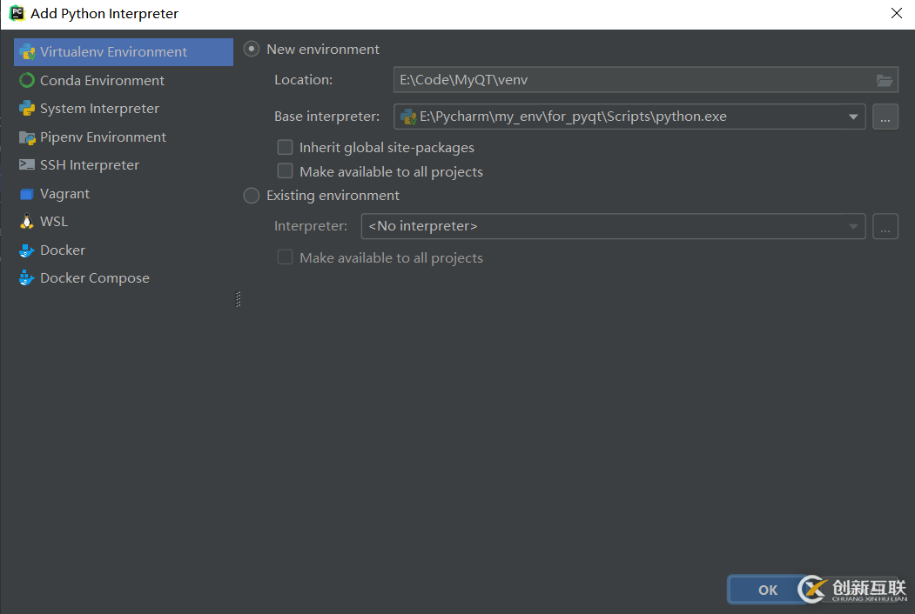This screenshot has height=614, width=915.
Task: Click the New environment label text
Action: point(323,50)
